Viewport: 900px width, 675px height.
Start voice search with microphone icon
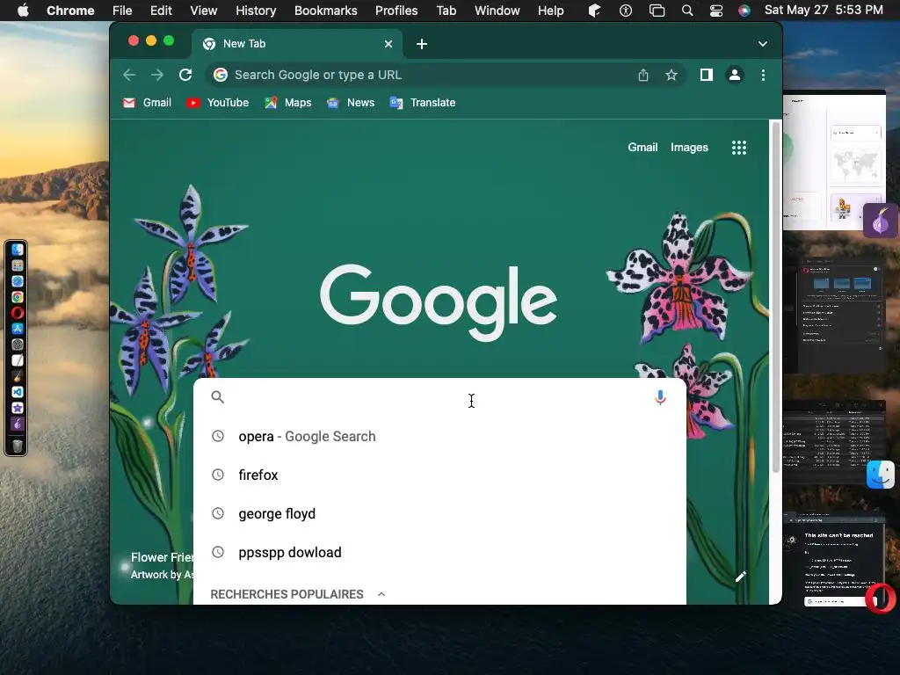pos(660,397)
